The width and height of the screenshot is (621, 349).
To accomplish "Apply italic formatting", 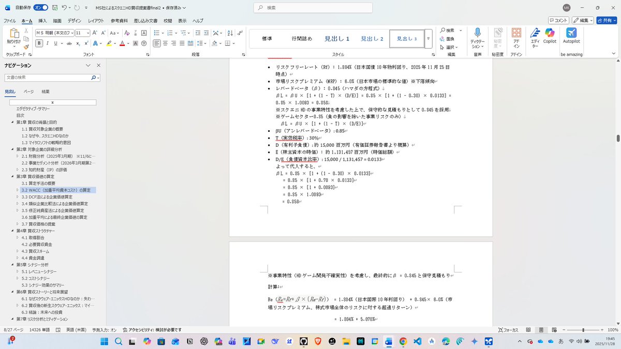I will pos(48,43).
